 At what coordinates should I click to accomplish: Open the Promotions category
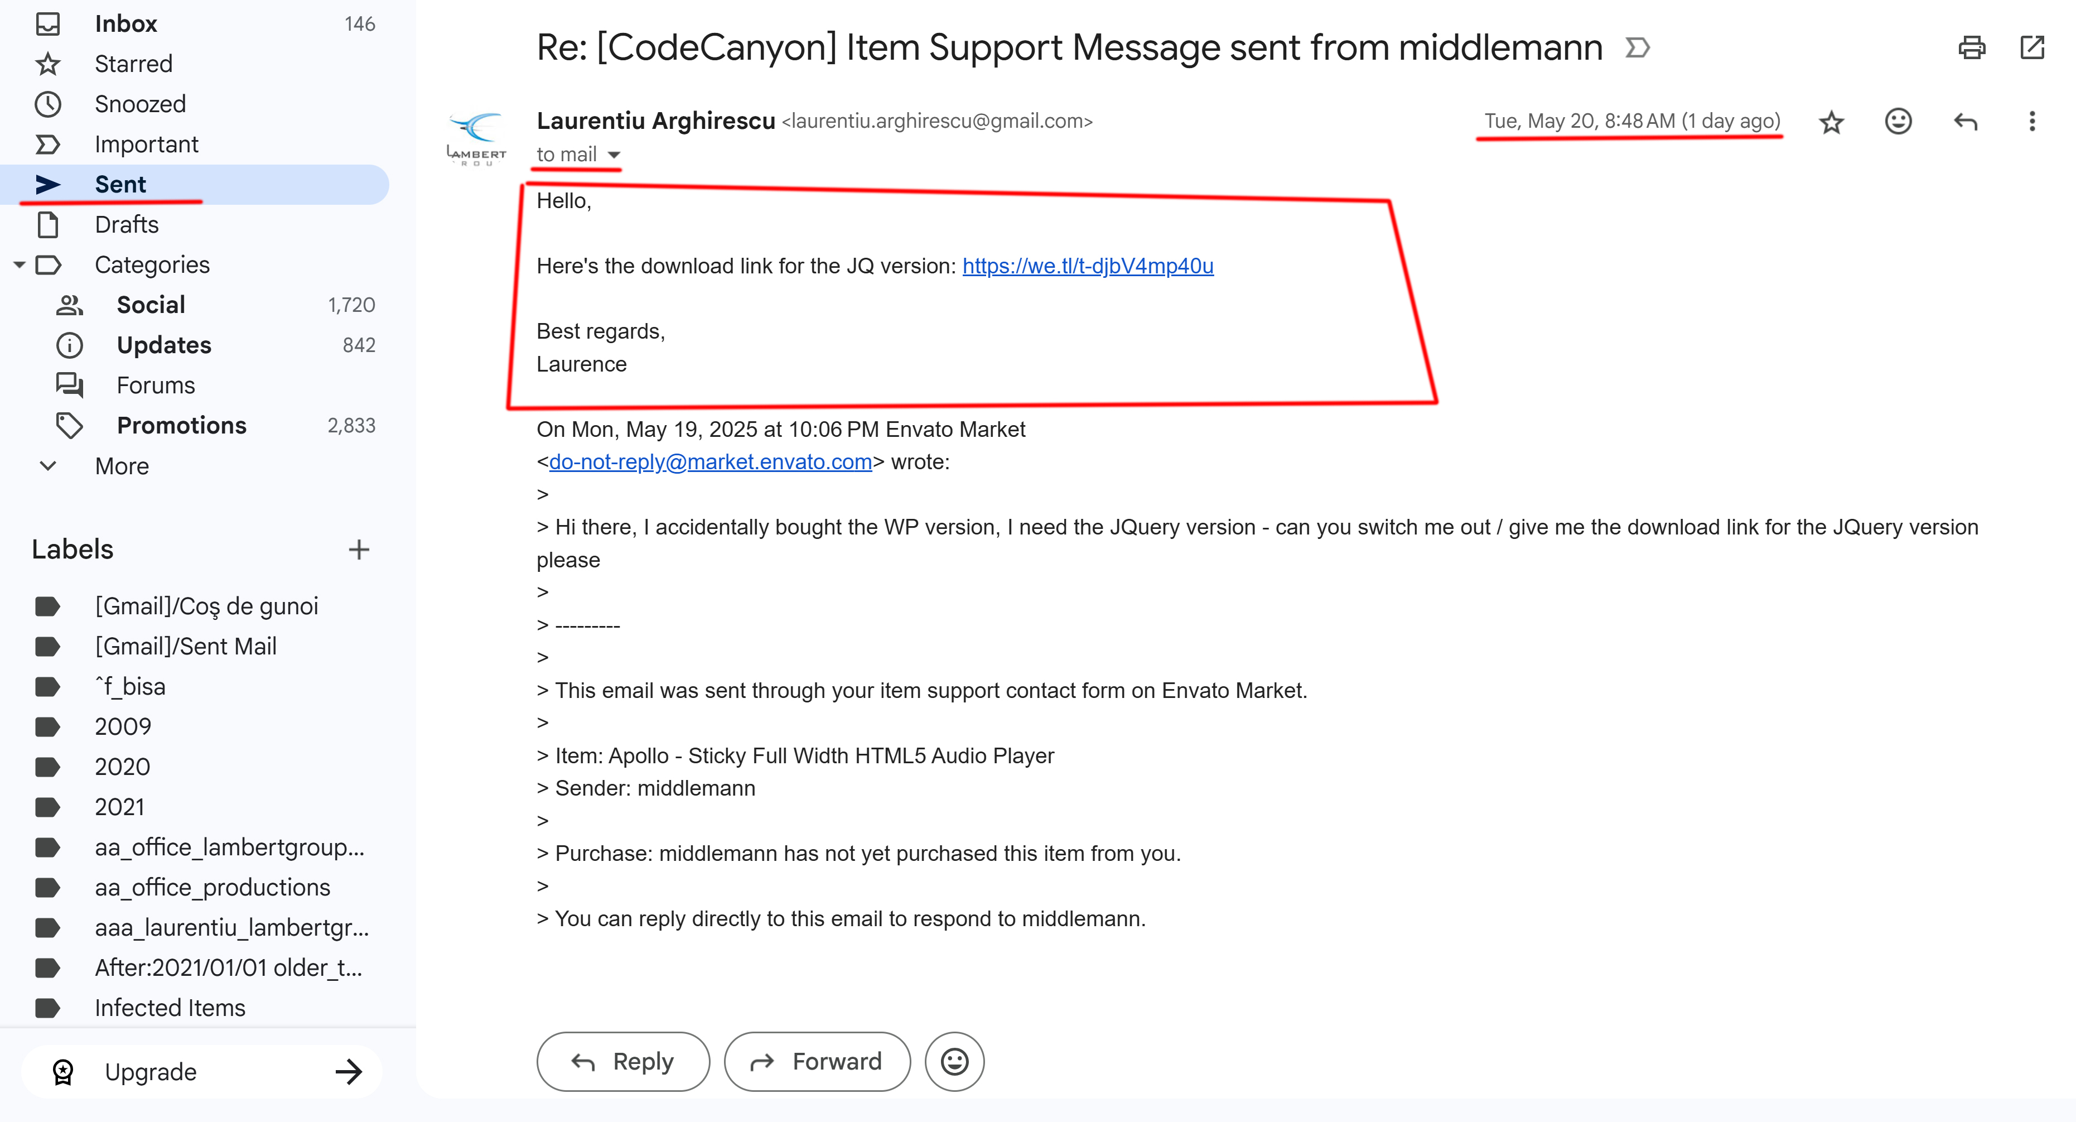[x=181, y=426]
